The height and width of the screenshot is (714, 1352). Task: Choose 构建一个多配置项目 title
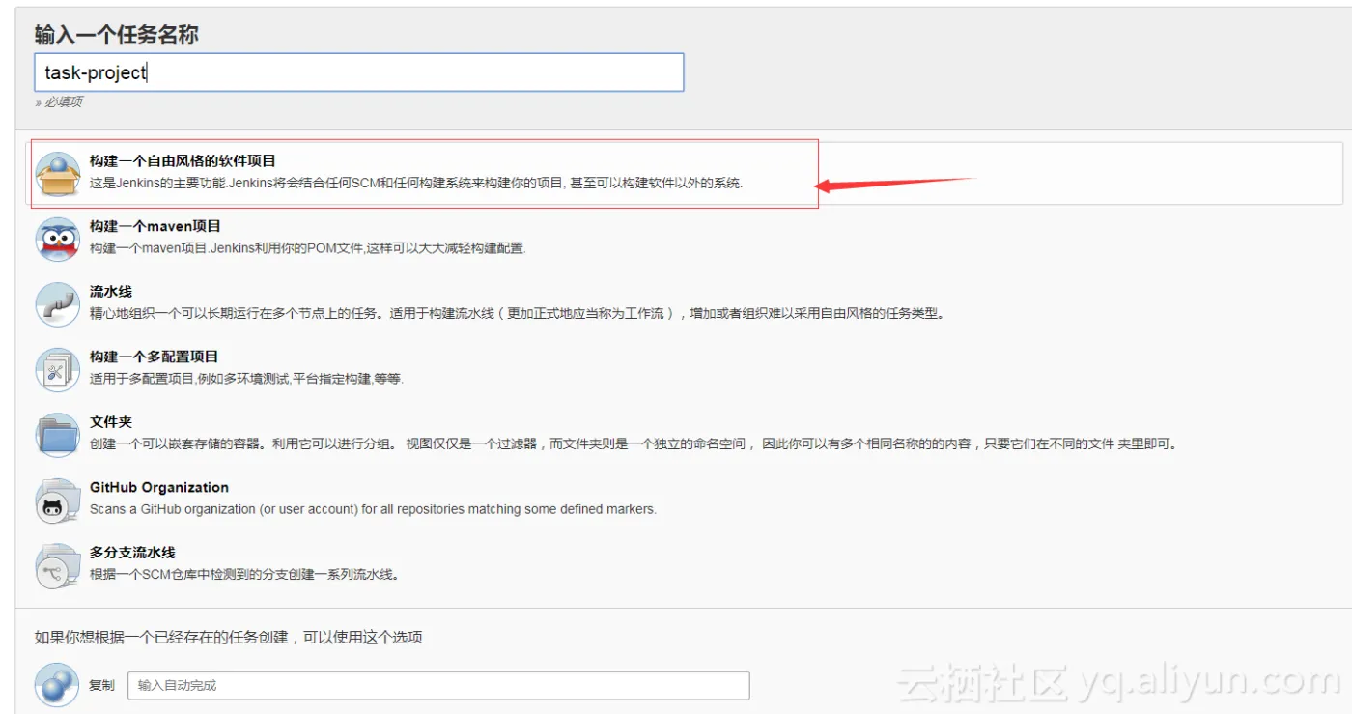(x=154, y=357)
